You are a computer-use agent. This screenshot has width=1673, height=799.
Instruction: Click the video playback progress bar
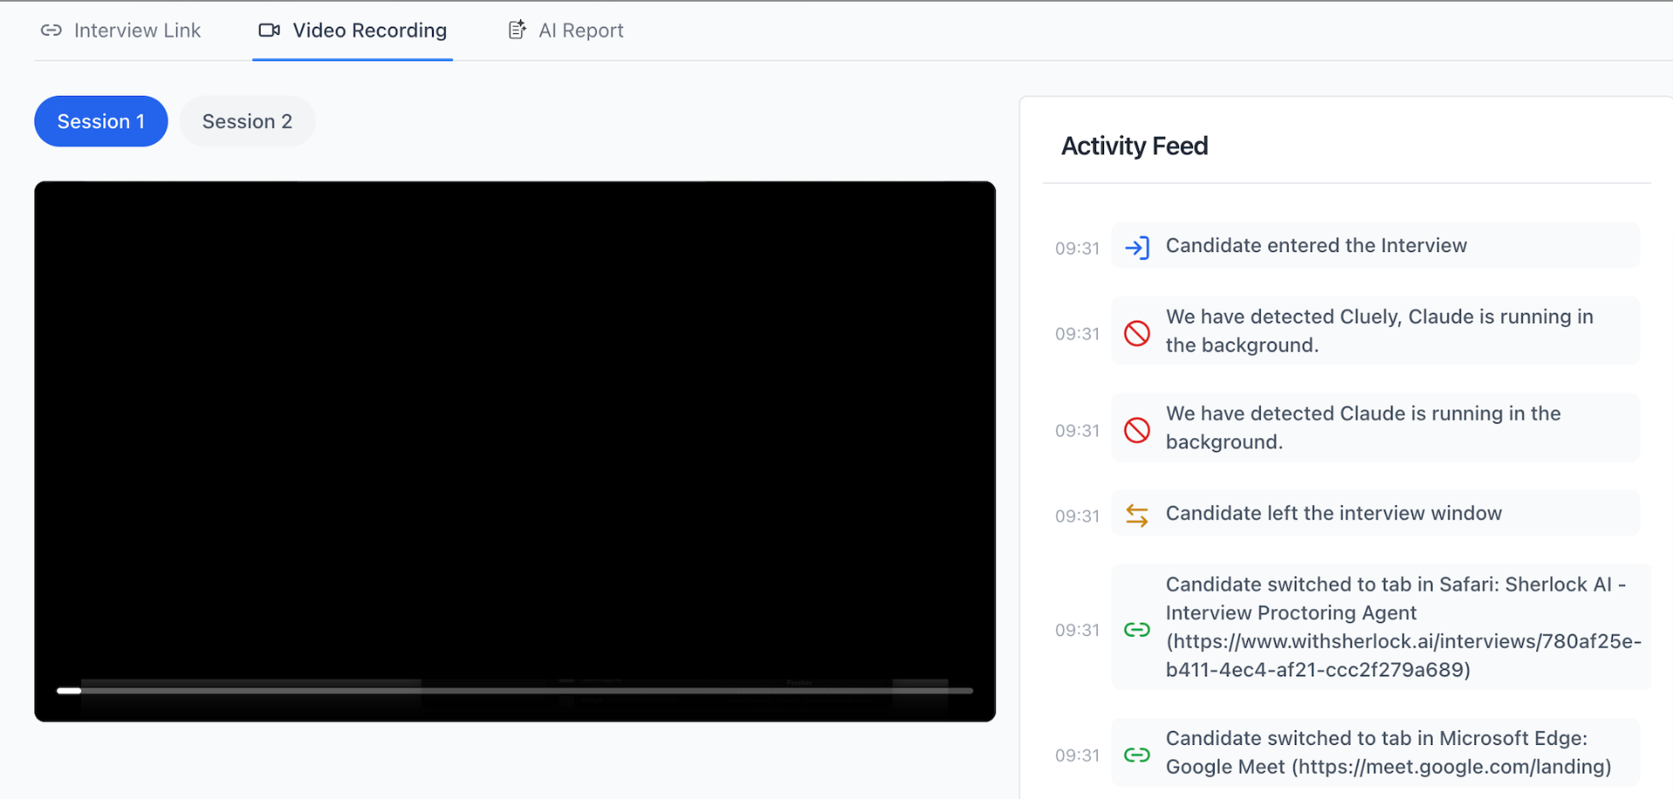click(x=514, y=690)
